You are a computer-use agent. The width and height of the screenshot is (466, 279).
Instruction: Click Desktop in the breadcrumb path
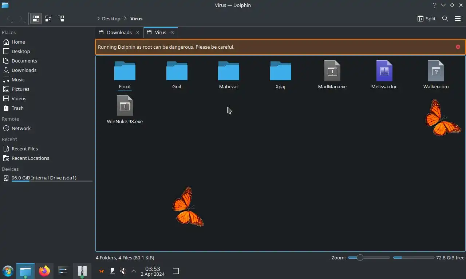pyautogui.click(x=111, y=19)
